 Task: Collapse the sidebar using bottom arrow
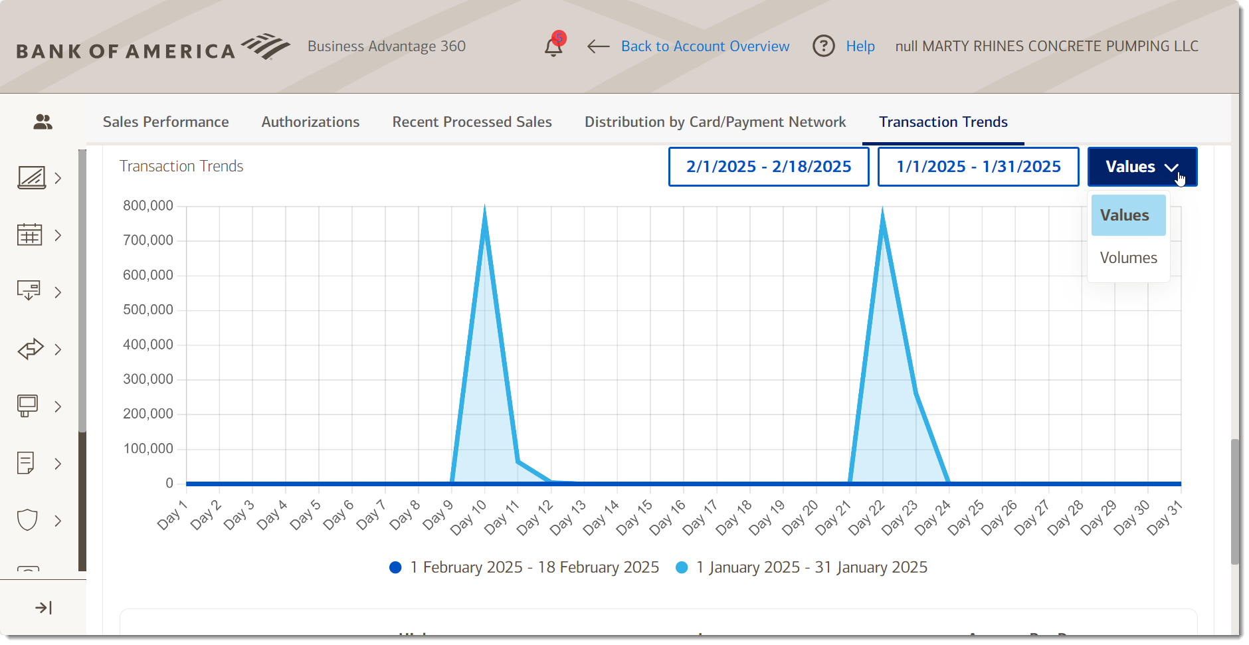(43, 606)
